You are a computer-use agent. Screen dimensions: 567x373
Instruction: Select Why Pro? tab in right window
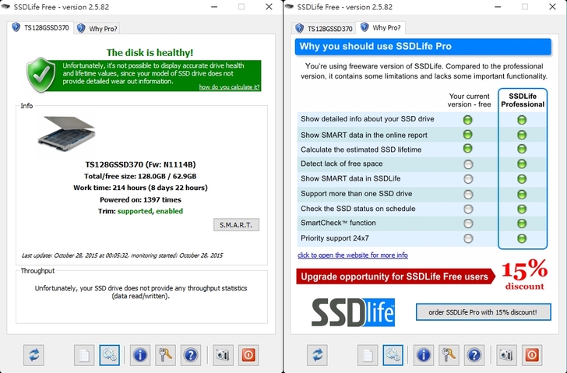coord(380,28)
